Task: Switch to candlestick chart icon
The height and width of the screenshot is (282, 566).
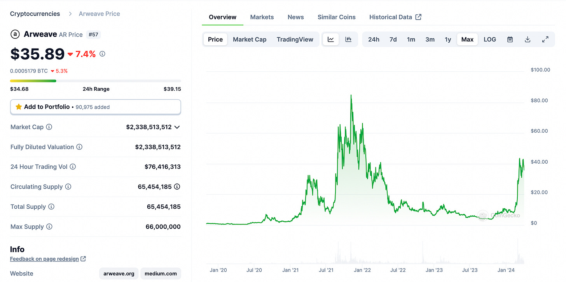Action: pyautogui.click(x=348, y=39)
